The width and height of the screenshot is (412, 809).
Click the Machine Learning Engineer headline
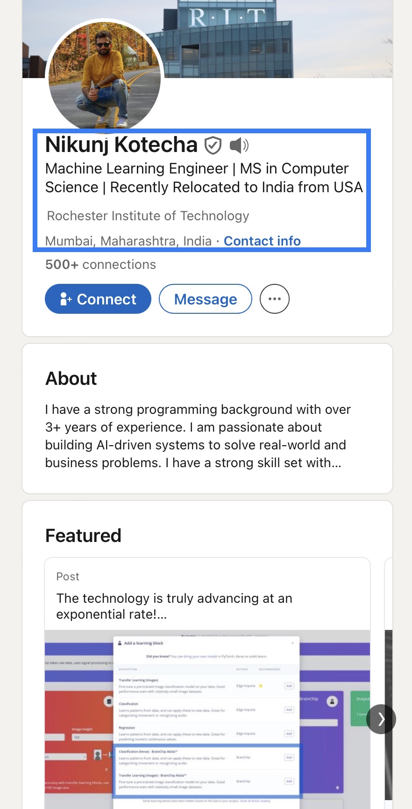(204, 178)
